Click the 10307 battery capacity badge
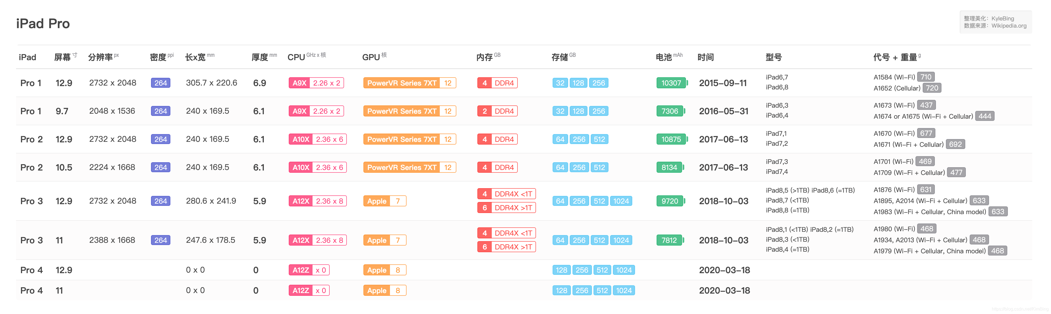Screen dimensions: 1051x314 coord(671,83)
